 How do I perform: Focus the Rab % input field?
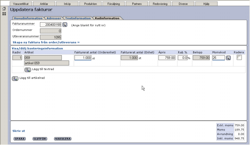coord(183,58)
